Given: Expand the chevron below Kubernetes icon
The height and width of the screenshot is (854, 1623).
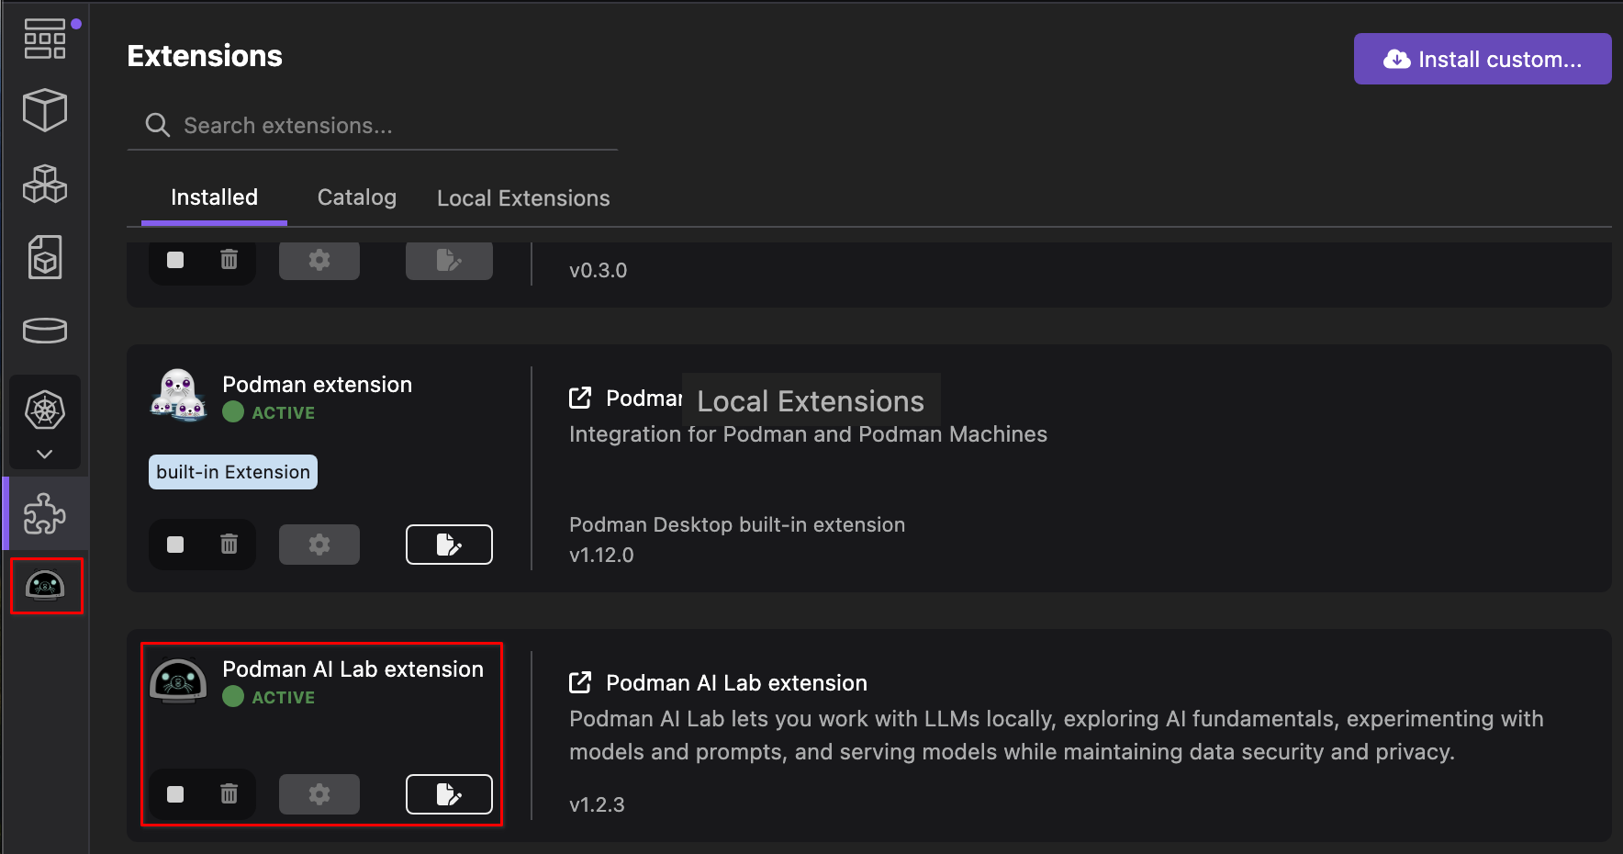Looking at the screenshot, I should click(44, 454).
